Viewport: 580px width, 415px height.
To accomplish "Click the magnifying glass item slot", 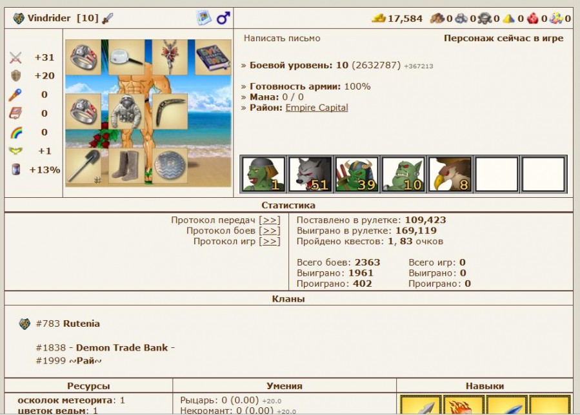I will click(x=126, y=57).
